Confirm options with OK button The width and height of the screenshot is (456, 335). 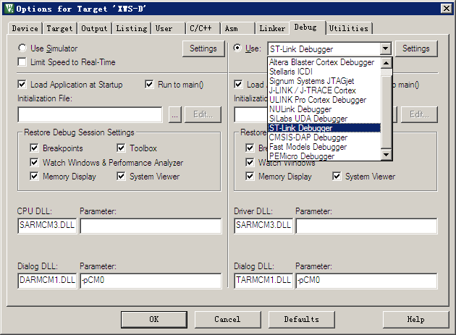coord(154,319)
